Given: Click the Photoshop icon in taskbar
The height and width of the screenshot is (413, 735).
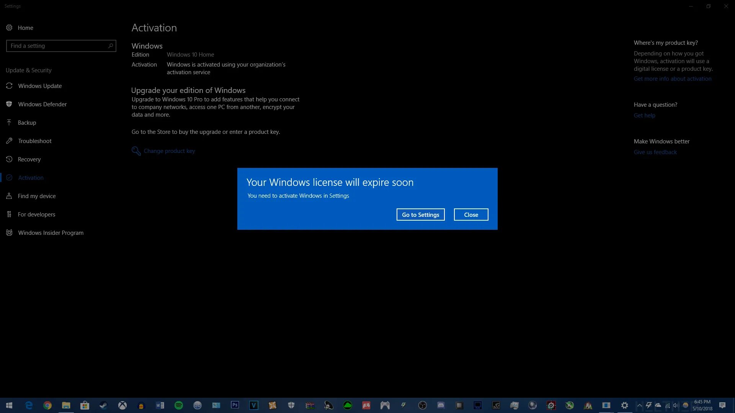Looking at the screenshot, I should click(235, 405).
